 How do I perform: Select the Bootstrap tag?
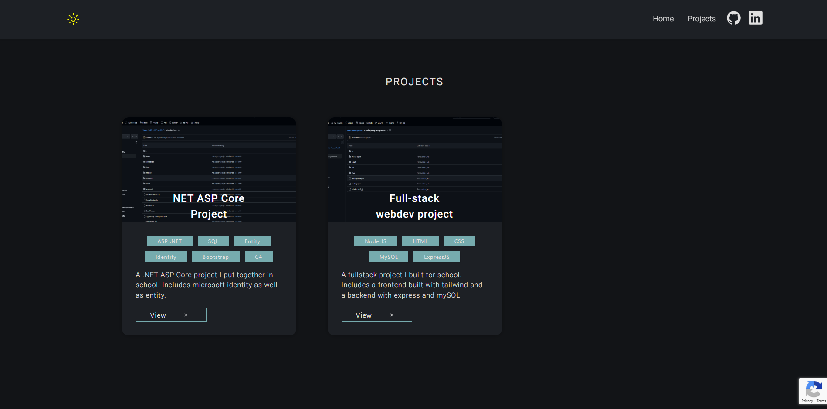[x=215, y=257]
